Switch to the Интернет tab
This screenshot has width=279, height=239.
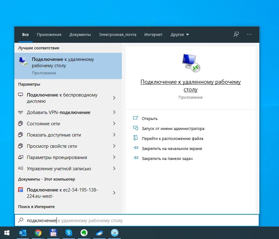pos(153,35)
